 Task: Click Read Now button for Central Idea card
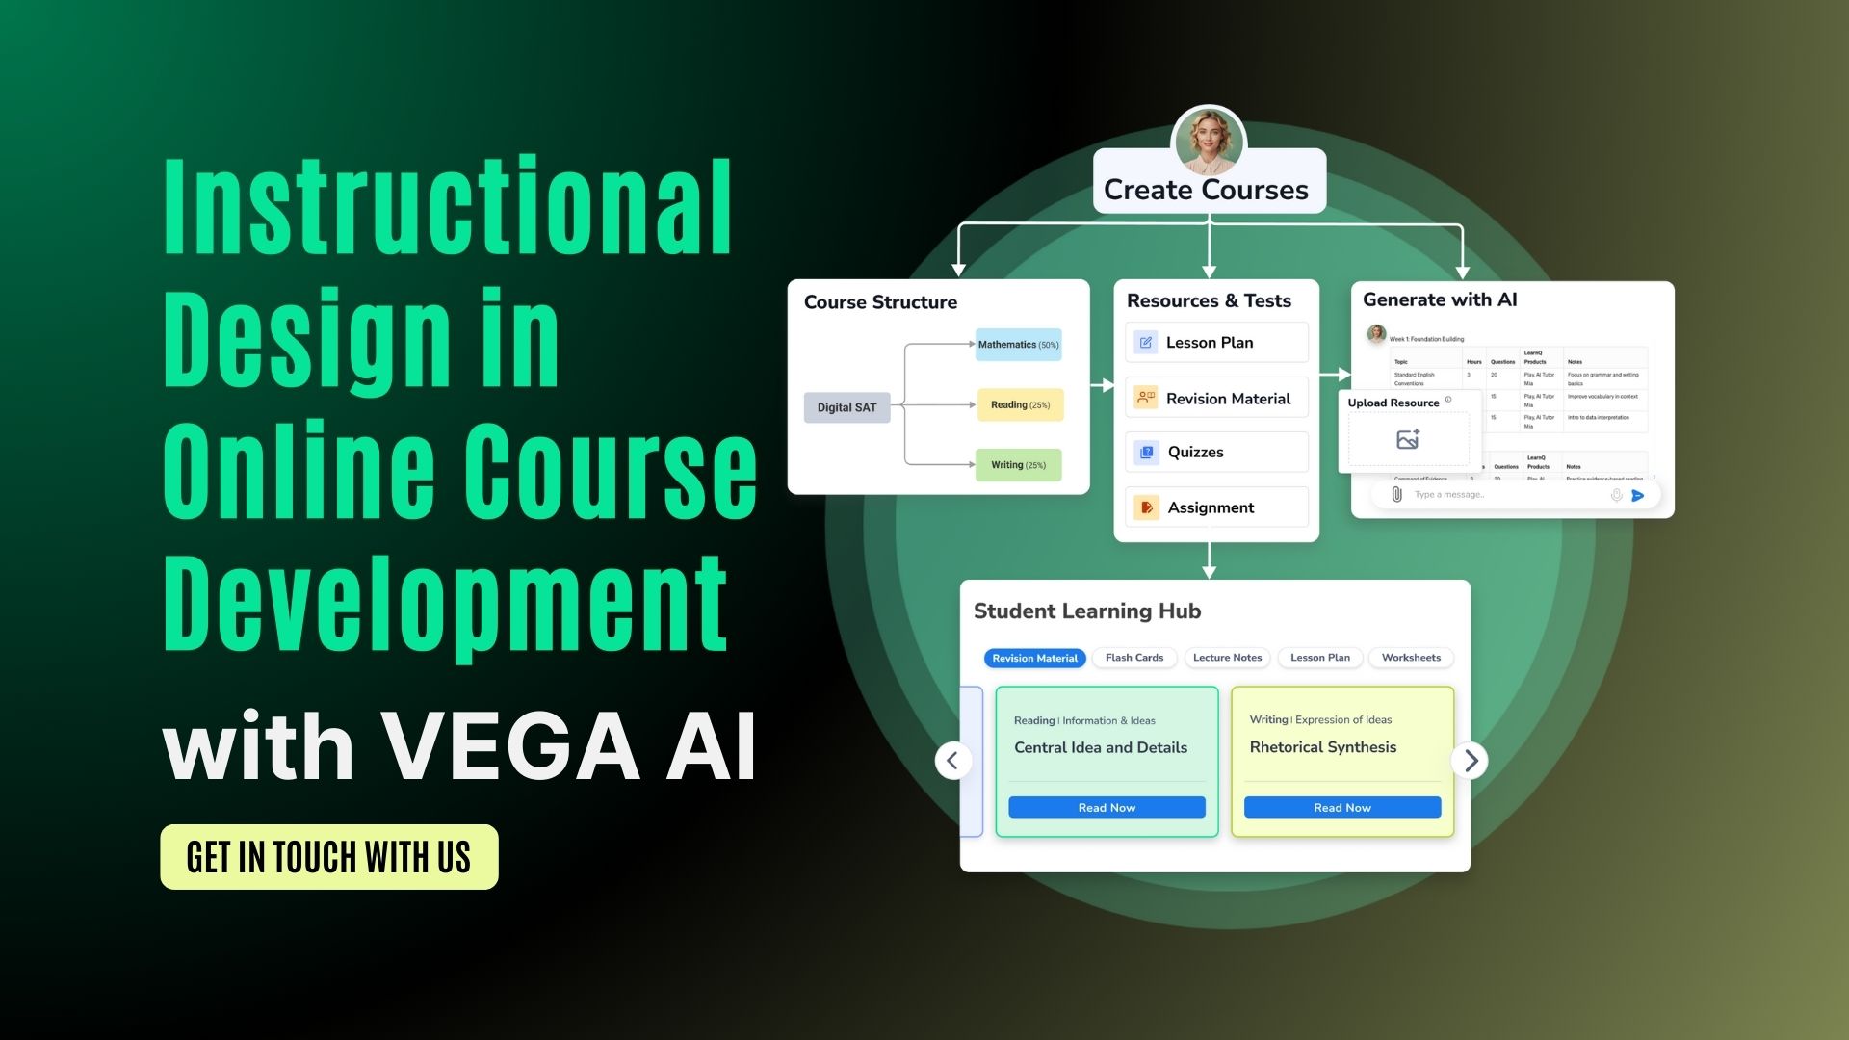pos(1105,808)
